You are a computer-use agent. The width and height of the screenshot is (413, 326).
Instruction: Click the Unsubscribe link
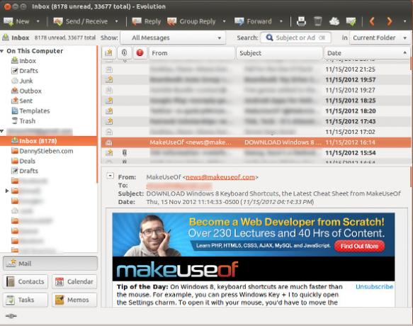tap(374, 287)
